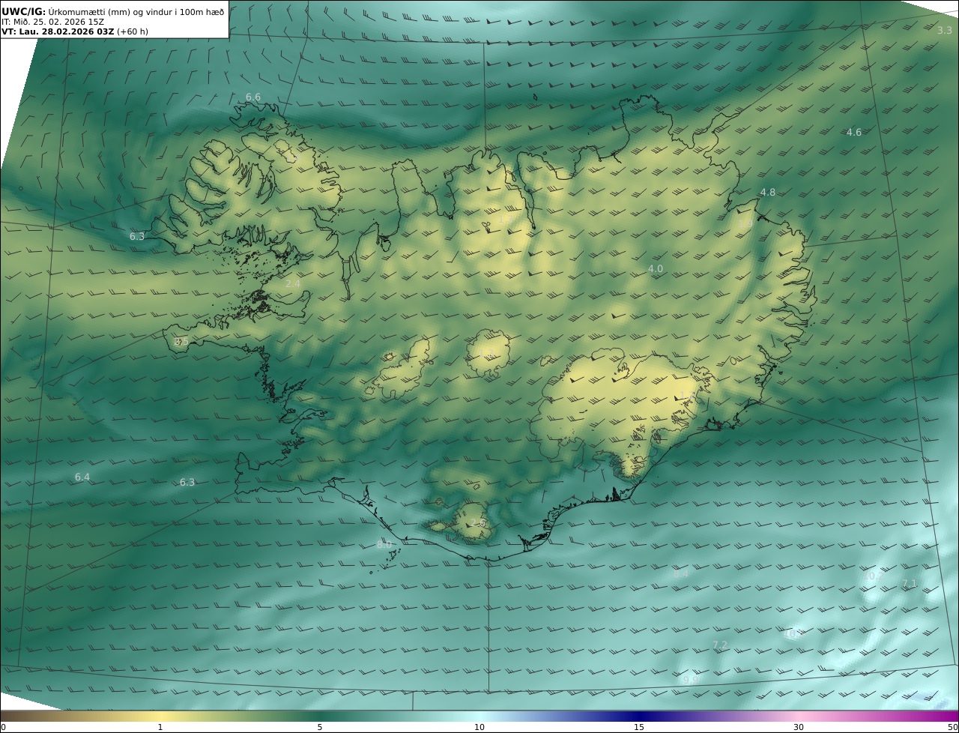Screen dimensions: 959x733
Task: Click the pale pink colorbar segment above 30
Action: pyautogui.click(x=799, y=716)
